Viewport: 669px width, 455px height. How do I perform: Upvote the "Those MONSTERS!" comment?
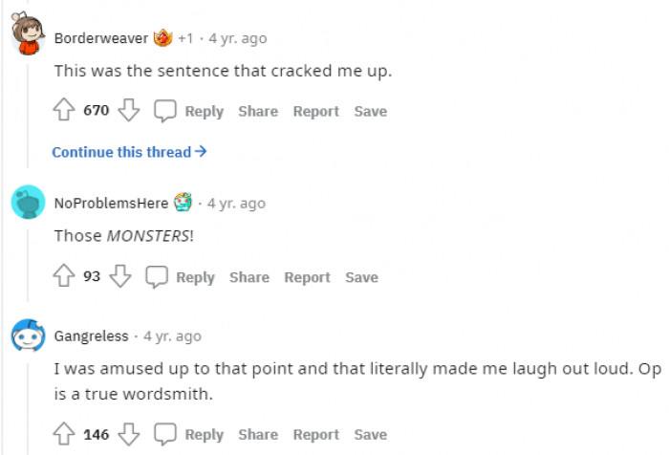(65, 277)
